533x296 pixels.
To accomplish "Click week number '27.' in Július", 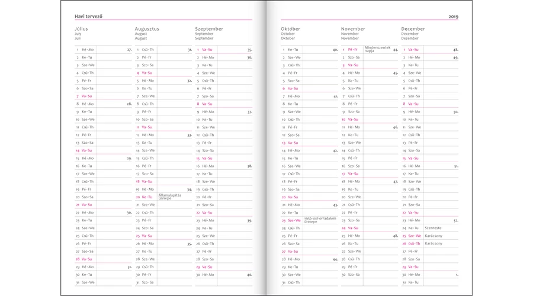I will coord(129,50).
